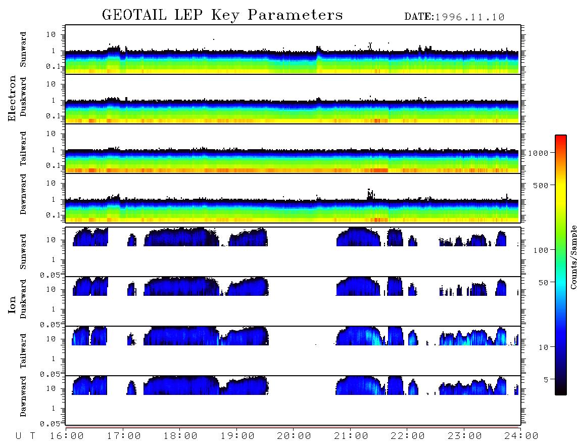Click the 23:00 time tick label
This screenshot has width=577, height=445.
point(465,436)
